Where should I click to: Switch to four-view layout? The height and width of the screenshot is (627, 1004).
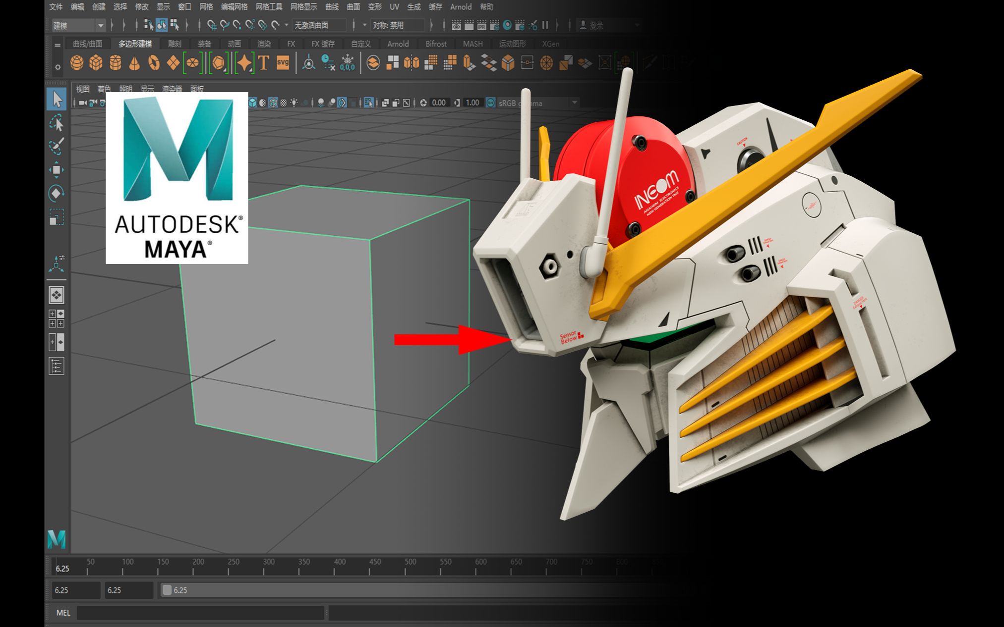57,318
